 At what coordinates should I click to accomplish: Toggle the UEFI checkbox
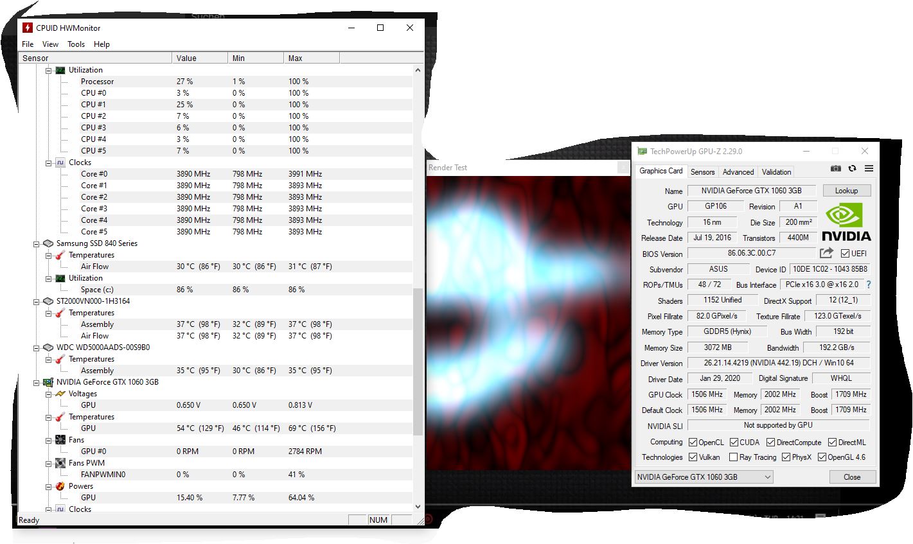coord(845,254)
